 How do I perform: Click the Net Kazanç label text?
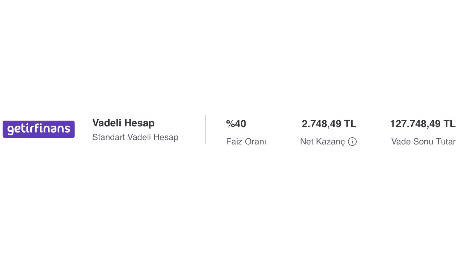tap(322, 142)
